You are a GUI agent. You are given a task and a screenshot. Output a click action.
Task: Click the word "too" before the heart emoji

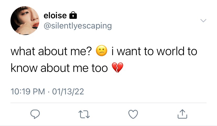click(x=100, y=68)
